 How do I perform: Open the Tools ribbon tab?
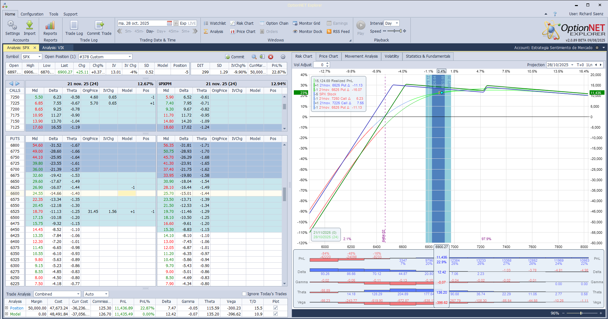point(54,14)
